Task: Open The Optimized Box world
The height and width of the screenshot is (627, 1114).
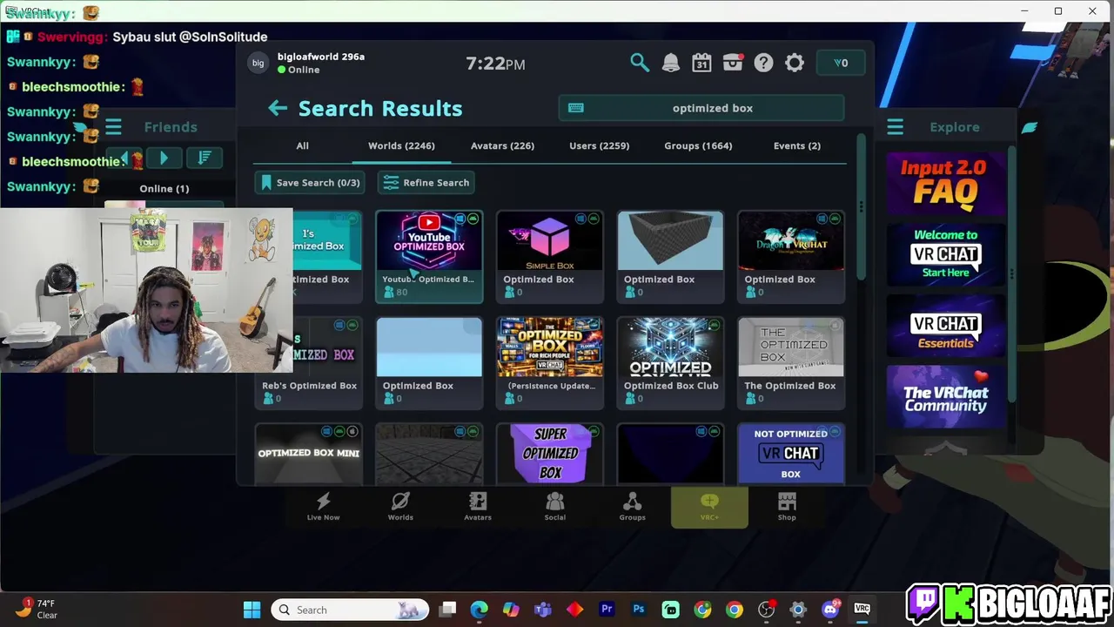Action: pos(791,363)
